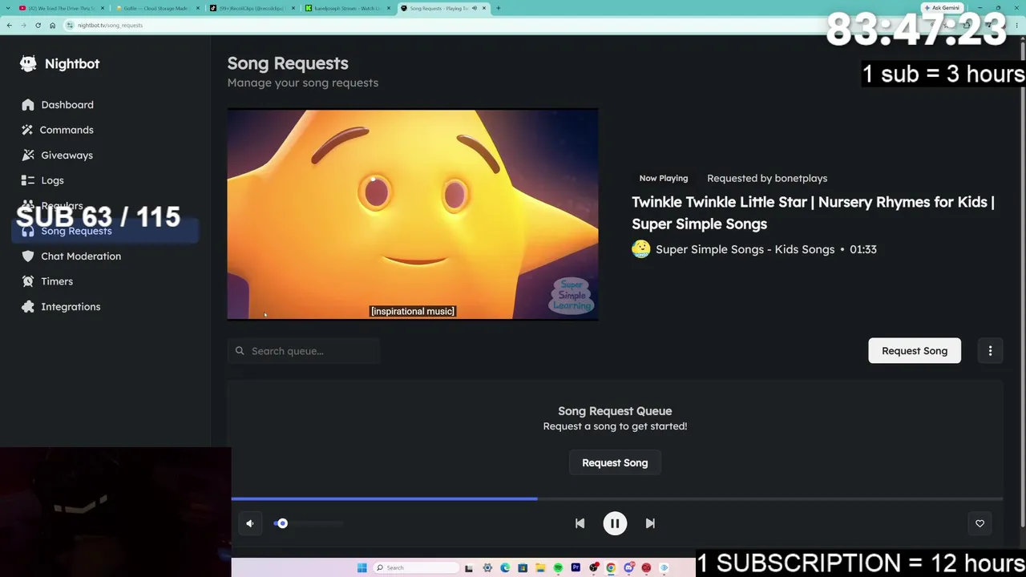This screenshot has height=577, width=1026.
Task: Click the Twinkle Twinkle video player
Action: point(413,214)
